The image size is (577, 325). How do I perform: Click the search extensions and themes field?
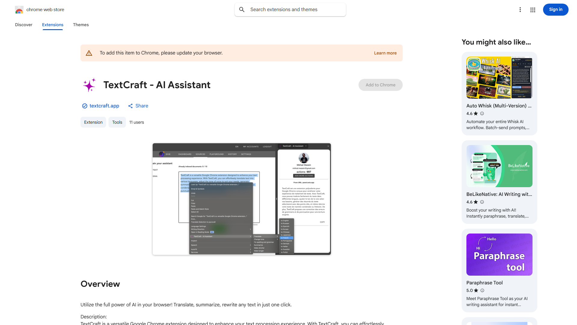coord(290,9)
